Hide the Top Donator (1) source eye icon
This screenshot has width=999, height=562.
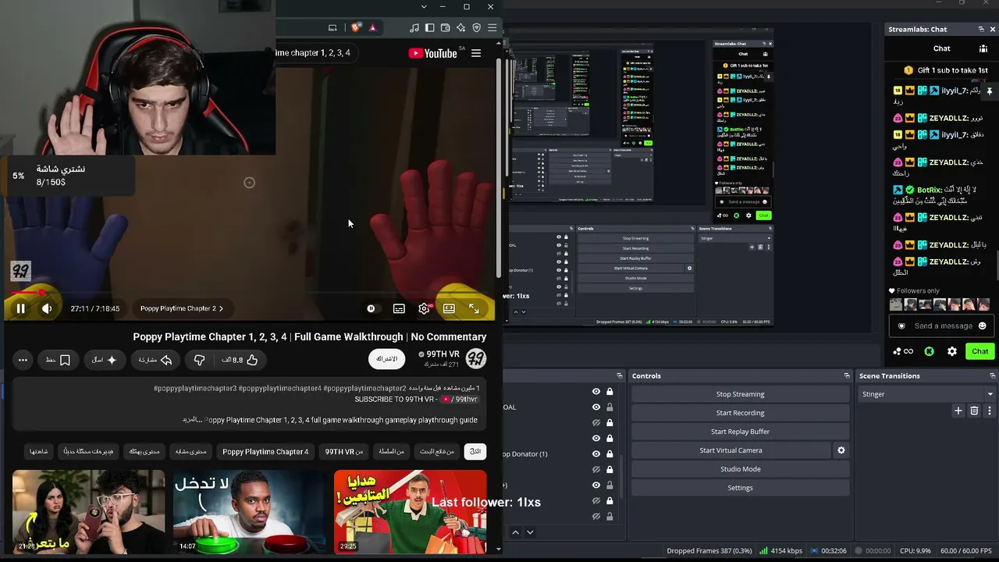[x=596, y=454]
